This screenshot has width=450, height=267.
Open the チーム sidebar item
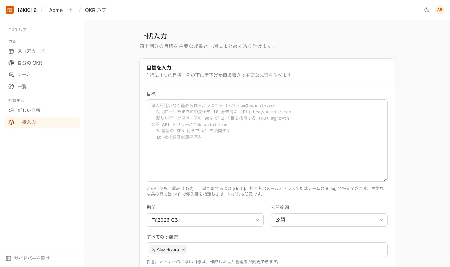pyautogui.click(x=42, y=74)
